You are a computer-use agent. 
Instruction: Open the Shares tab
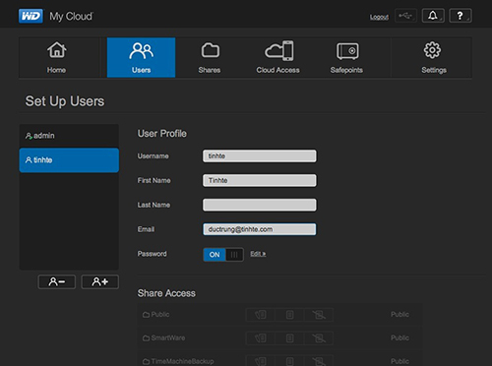(x=210, y=57)
